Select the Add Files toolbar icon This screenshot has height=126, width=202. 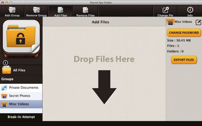pos(60,10)
